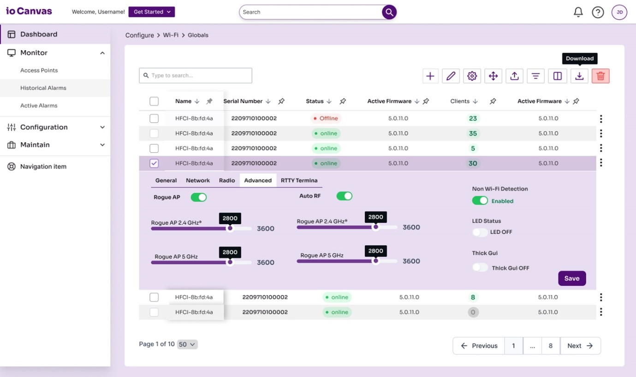Screen dimensions: 636x377
Task: Disable the Rogue AP toggle
Action: (199, 197)
